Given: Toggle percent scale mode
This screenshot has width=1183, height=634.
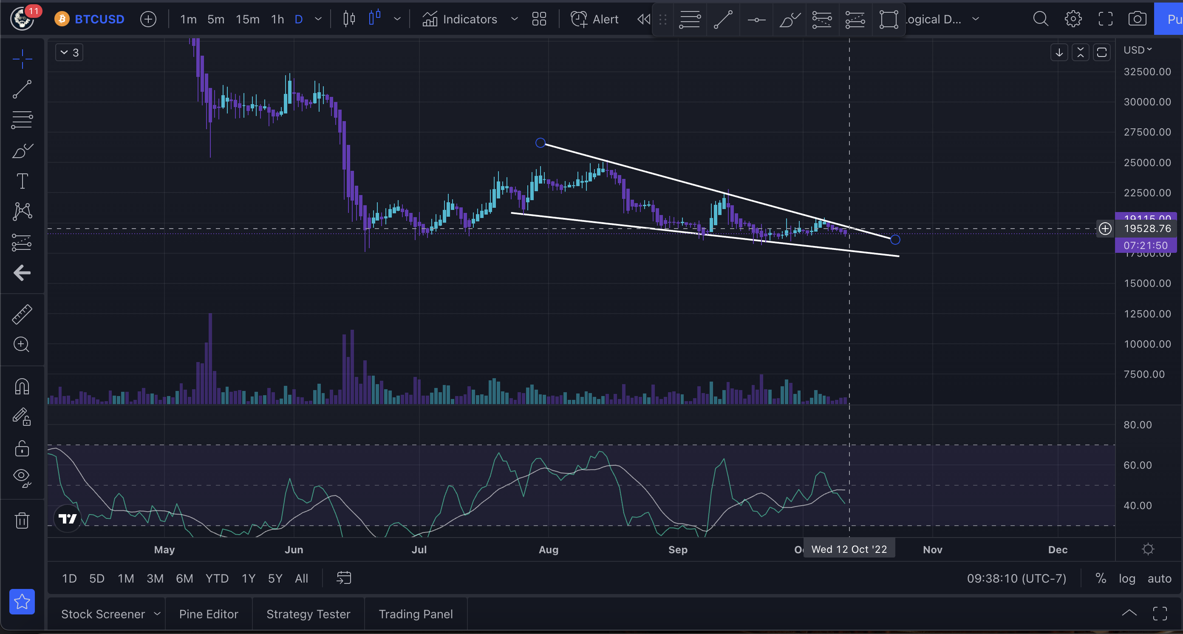Looking at the screenshot, I should (1101, 578).
